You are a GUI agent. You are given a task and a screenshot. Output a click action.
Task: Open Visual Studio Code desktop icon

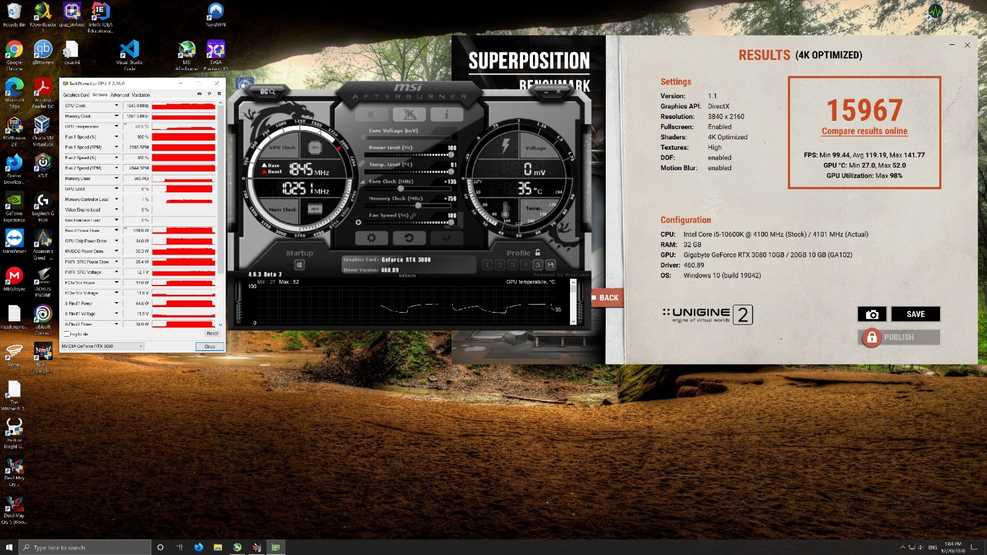tap(130, 55)
